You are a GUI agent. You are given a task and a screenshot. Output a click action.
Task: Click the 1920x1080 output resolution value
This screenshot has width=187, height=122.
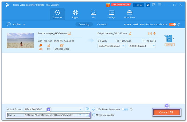126,41
